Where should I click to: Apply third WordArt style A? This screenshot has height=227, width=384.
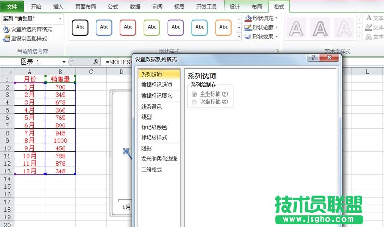point(344,28)
